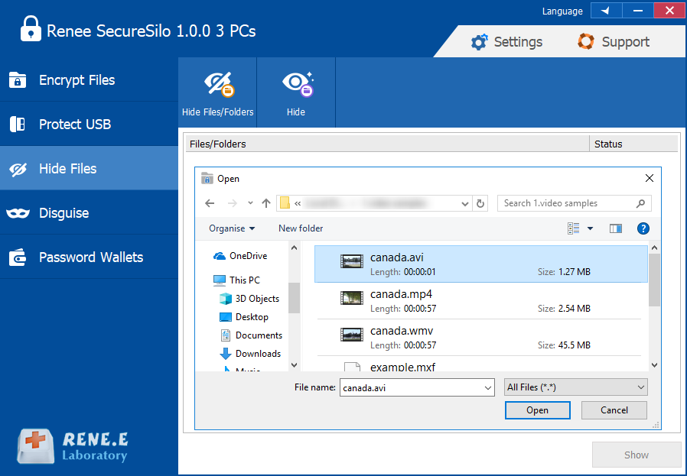687x476 pixels.
Task: Expand the address bar path dropdown
Action: tap(465, 204)
